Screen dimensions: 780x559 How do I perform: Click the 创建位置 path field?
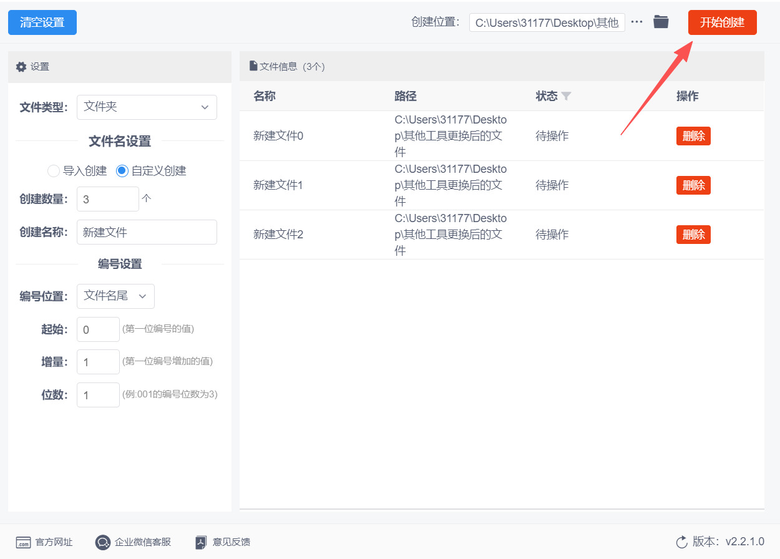tap(547, 22)
